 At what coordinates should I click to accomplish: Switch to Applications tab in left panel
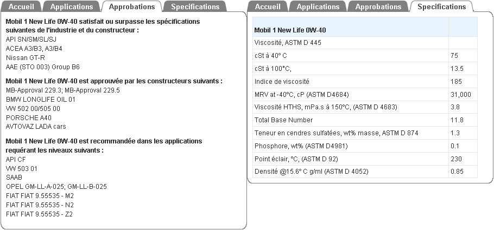click(x=71, y=7)
